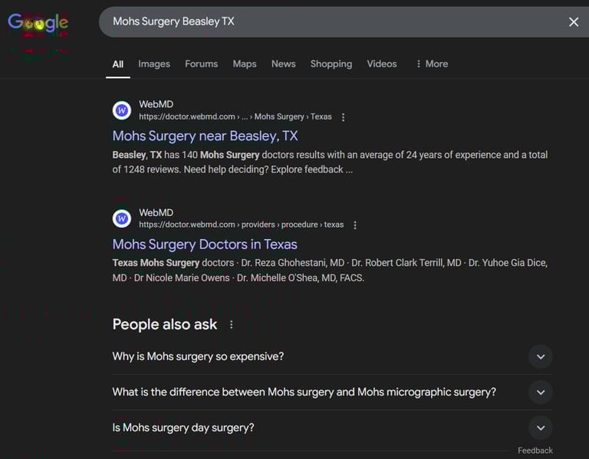Open the Mohs Surgery near Beasley, TX link
Screen dimensions: 589x459
tap(205, 136)
